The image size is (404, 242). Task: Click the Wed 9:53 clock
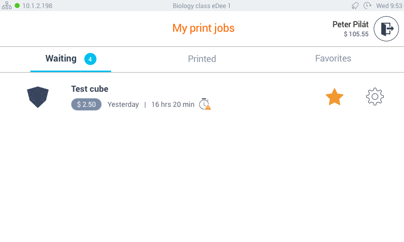(389, 6)
